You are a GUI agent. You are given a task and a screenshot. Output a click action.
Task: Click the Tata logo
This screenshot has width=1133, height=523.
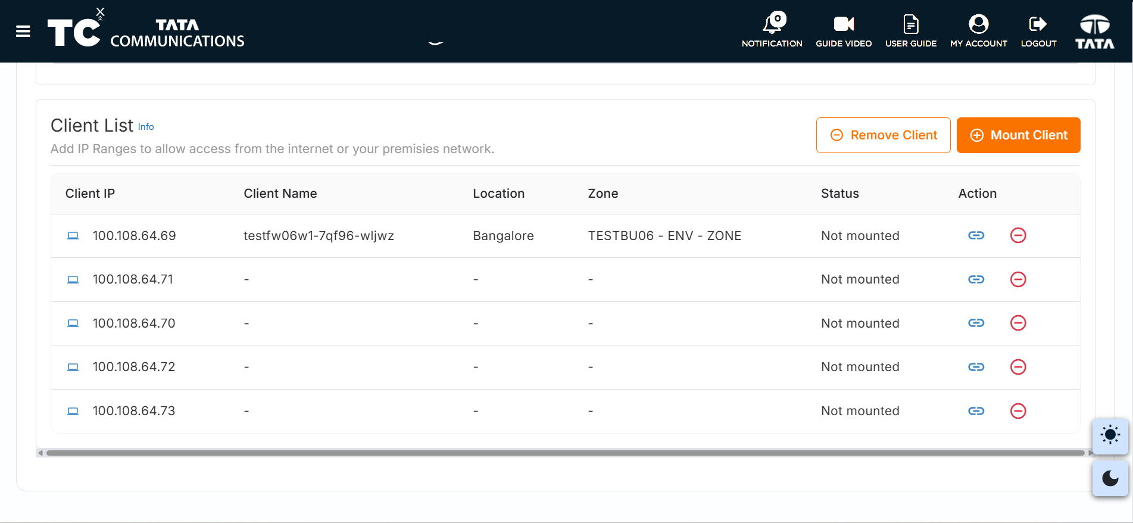coord(1095,32)
